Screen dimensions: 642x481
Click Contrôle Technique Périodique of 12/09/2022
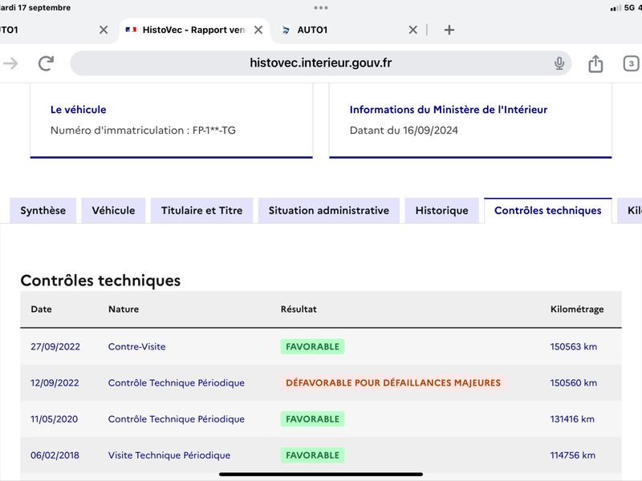tap(177, 383)
